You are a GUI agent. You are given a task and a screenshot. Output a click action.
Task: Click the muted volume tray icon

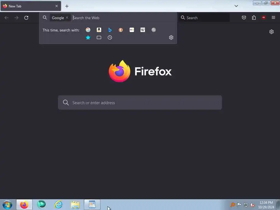(252, 205)
